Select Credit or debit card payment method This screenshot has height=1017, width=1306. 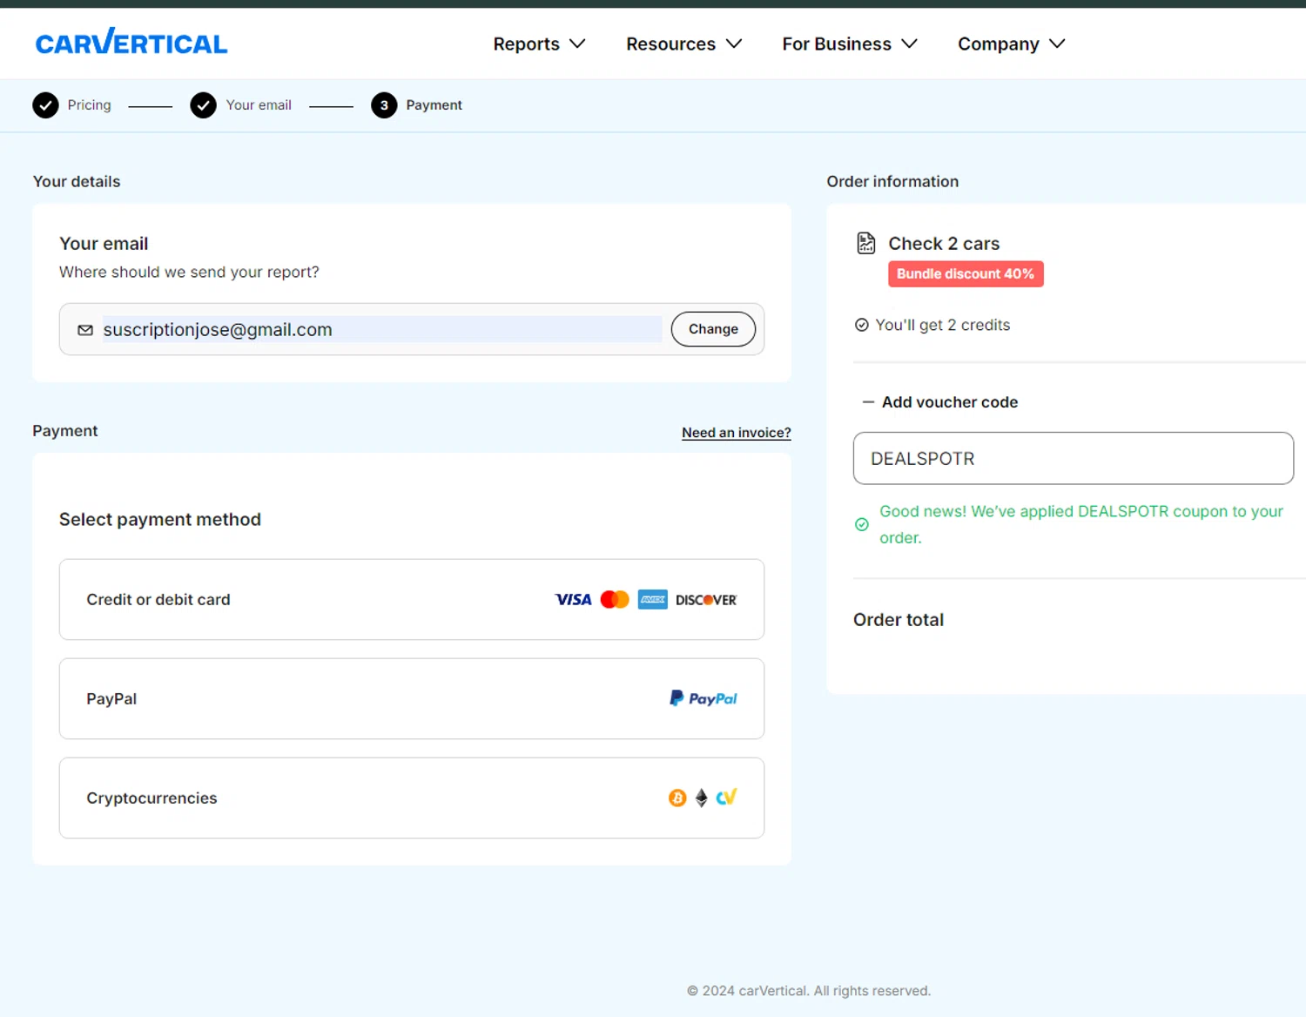pos(412,599)
